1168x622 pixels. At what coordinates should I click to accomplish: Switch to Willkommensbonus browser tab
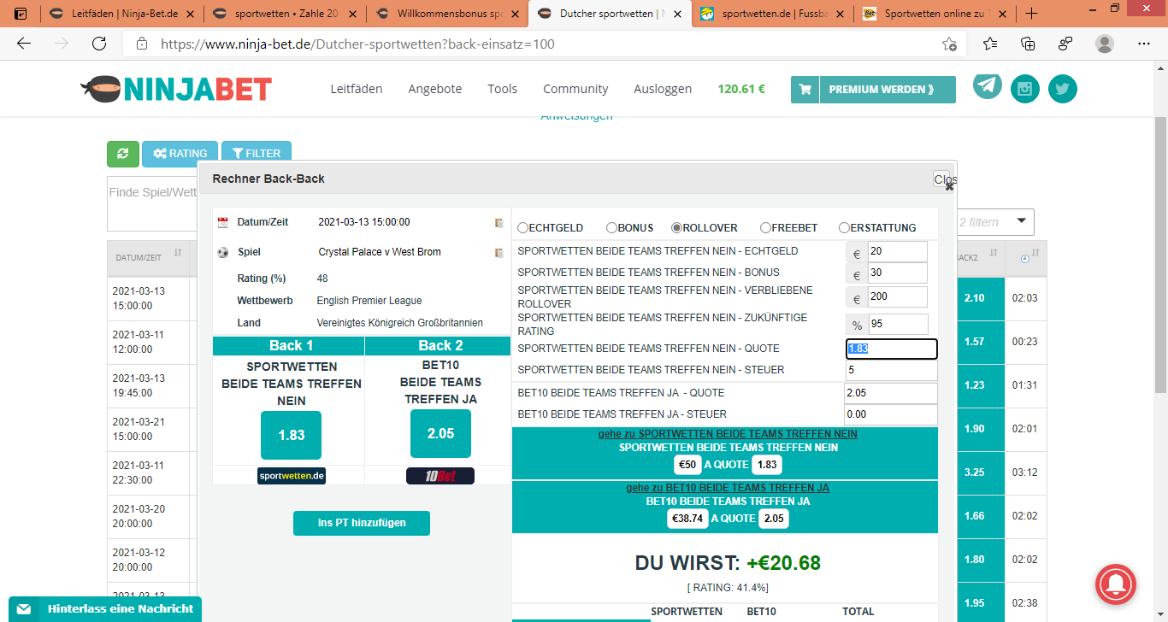click(x=445, y=14)
